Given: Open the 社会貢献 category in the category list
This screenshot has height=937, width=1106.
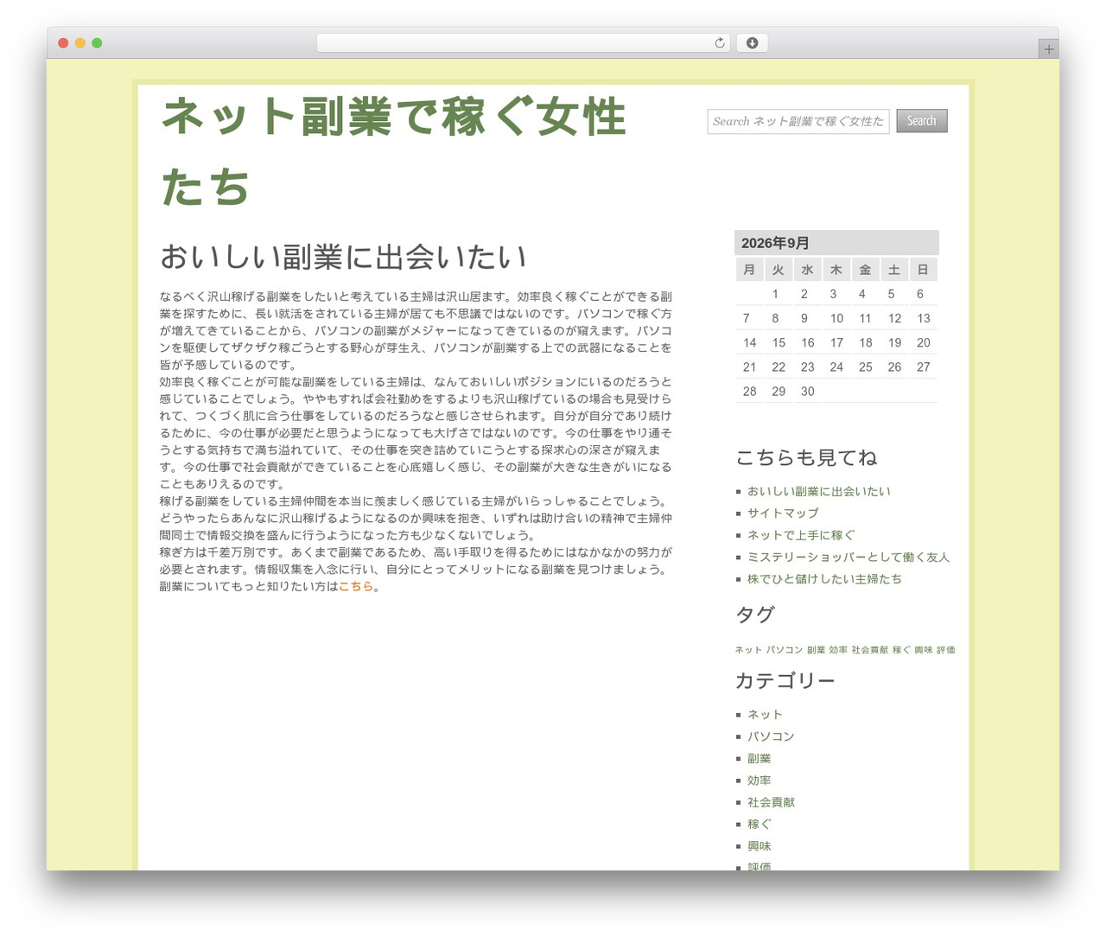Looking at the screenshot, I should pyautogui.click(x=771, y=802).
